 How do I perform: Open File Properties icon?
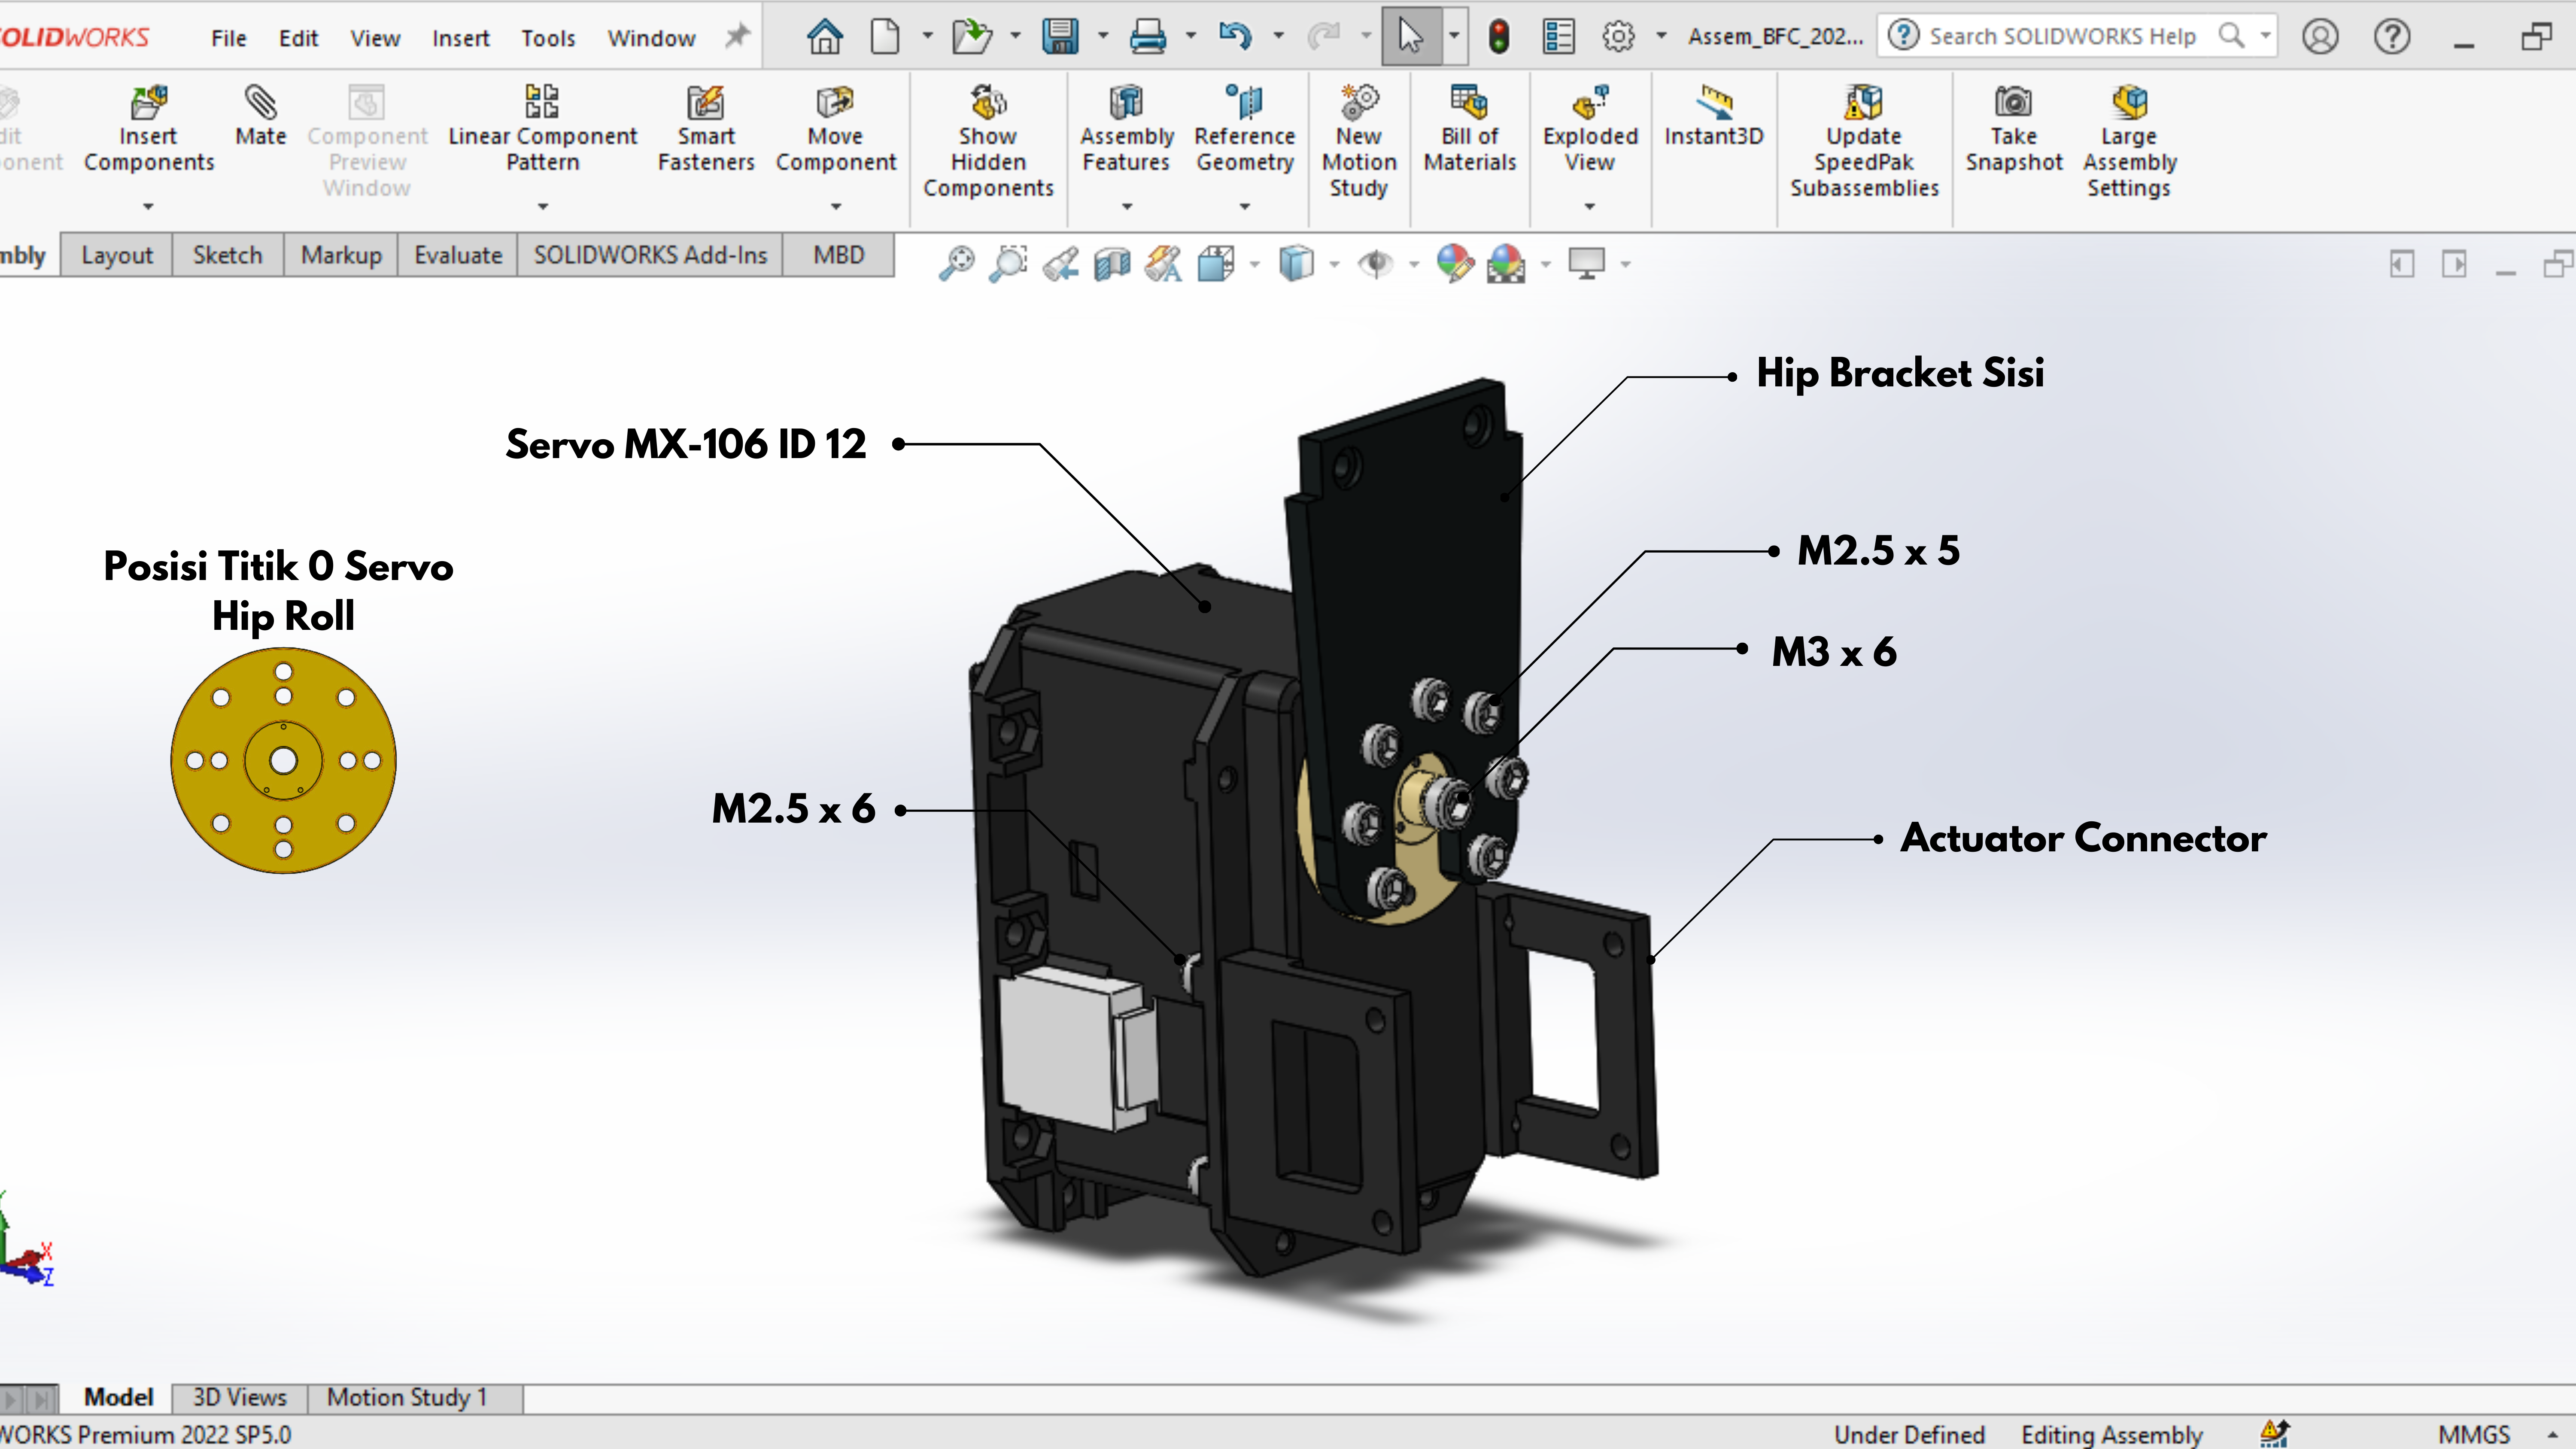coord(1558,37)
